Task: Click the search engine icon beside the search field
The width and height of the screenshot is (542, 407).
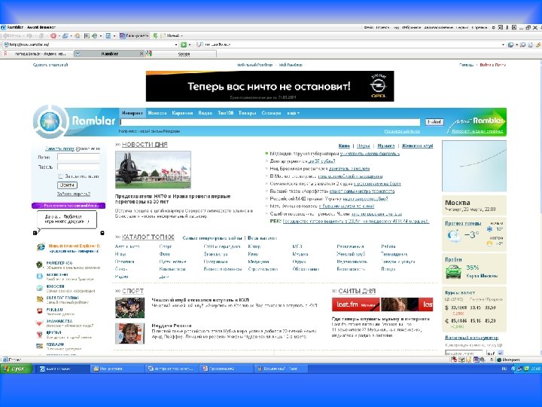Action: click(199, 44)
